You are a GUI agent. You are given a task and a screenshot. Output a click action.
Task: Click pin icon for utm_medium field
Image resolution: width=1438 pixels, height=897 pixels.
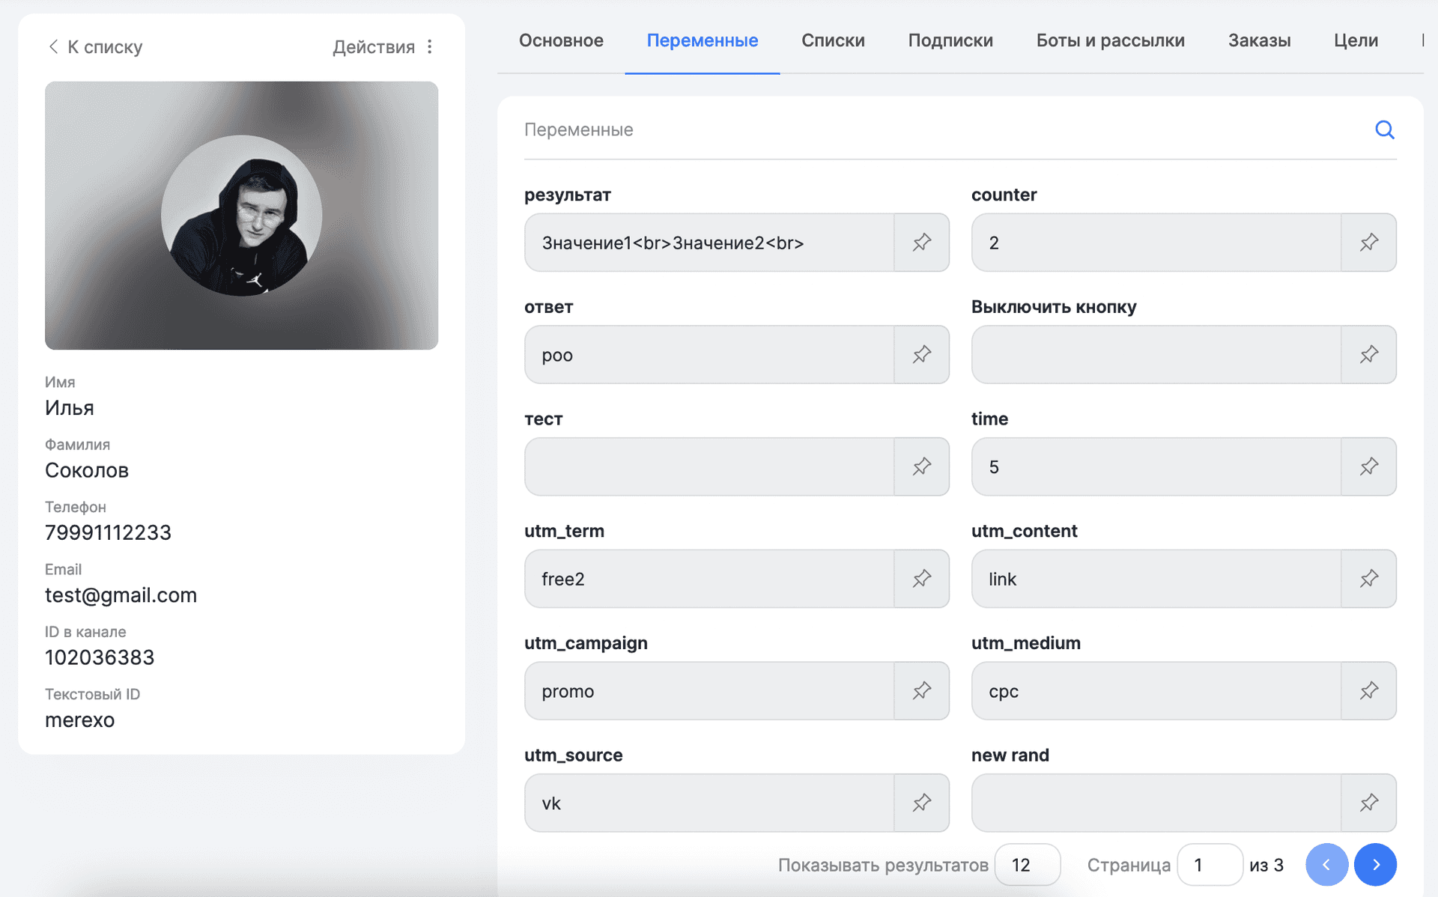[1368, 691]
